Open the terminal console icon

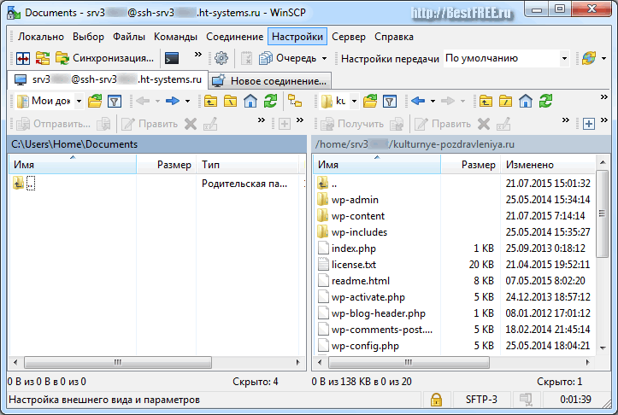point(172,58)
